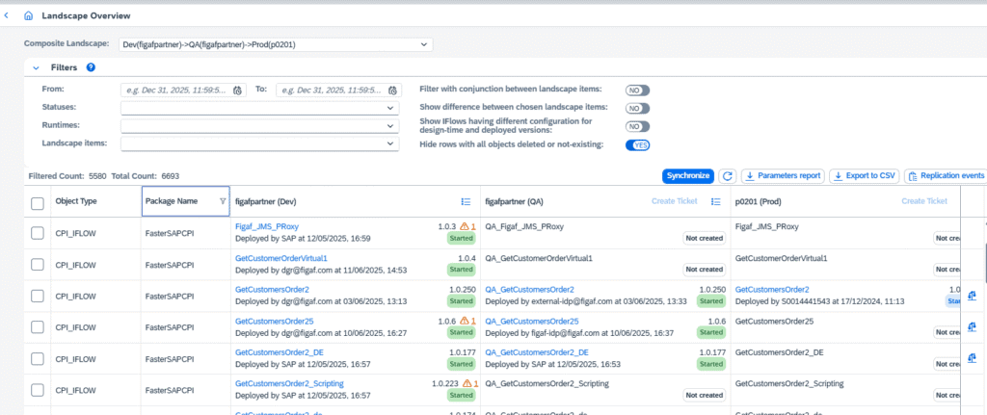Click Create Ticket in the Prod column
This screenshot has height=415, width=987.
pyautogui.click(x=924, y=201)
